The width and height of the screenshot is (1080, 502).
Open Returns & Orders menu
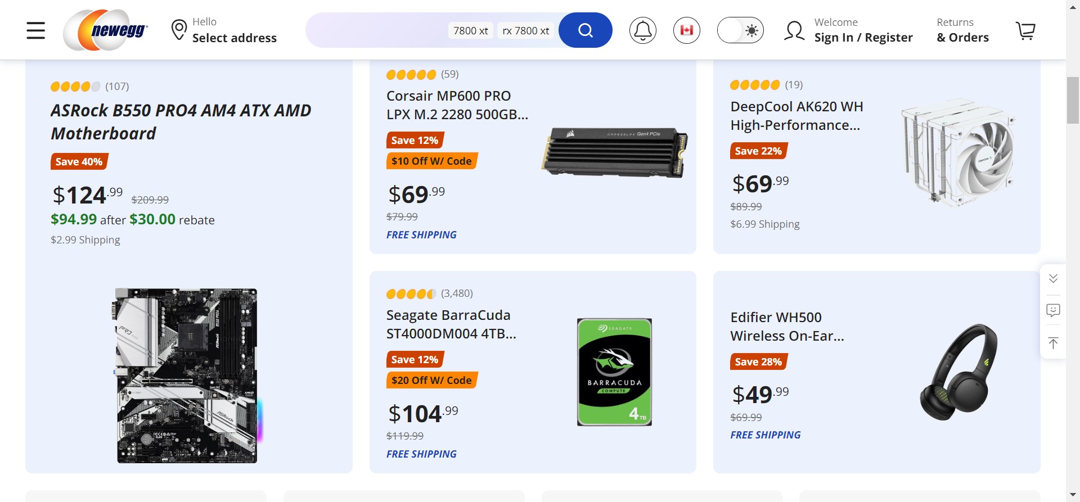coord(962,30)
